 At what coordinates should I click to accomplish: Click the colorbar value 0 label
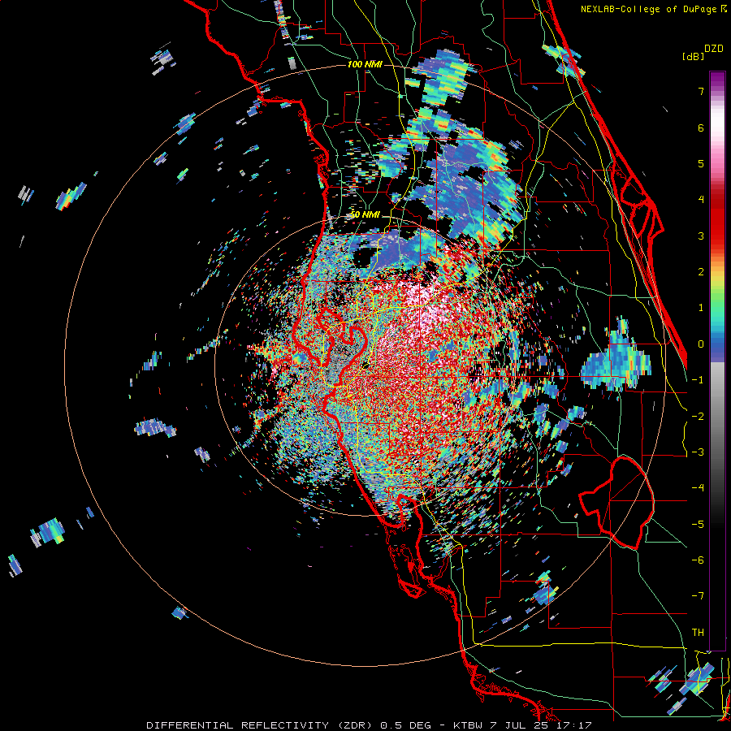click(701, 344)
